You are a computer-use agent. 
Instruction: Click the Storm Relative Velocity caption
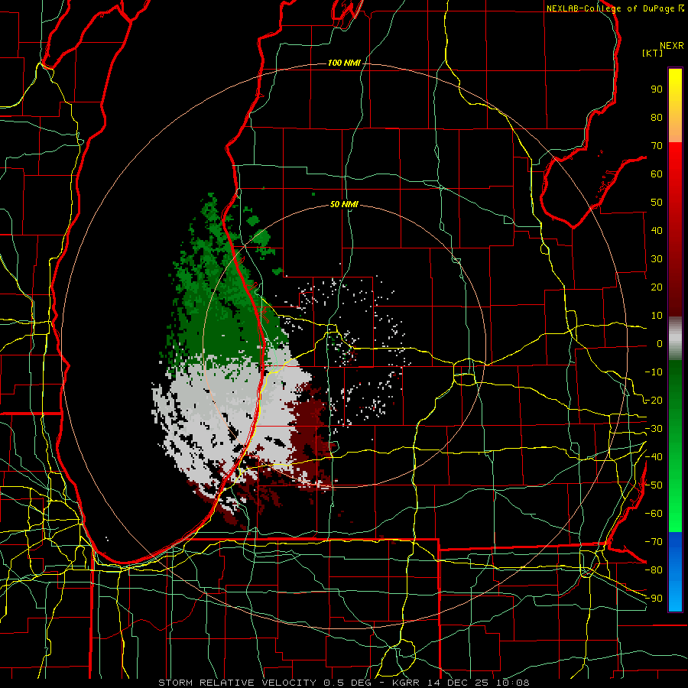pyautogui.click(x=343, y=683)
